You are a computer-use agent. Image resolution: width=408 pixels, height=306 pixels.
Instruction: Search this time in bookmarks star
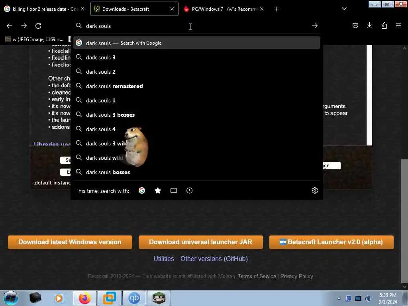pos(158,191)
